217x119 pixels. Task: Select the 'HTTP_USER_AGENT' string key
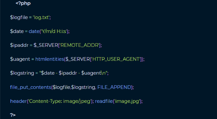click(116, 59)
